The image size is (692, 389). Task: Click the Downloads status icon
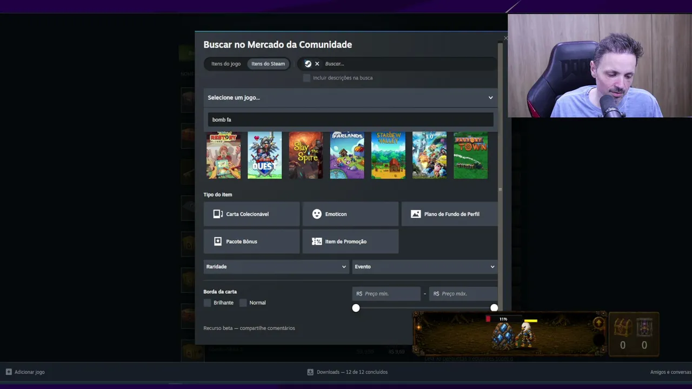coord(310,372)
